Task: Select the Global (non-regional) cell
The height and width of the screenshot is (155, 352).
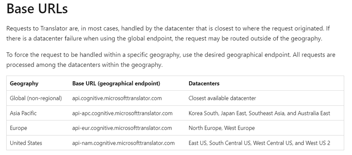Action: point(36,98)
